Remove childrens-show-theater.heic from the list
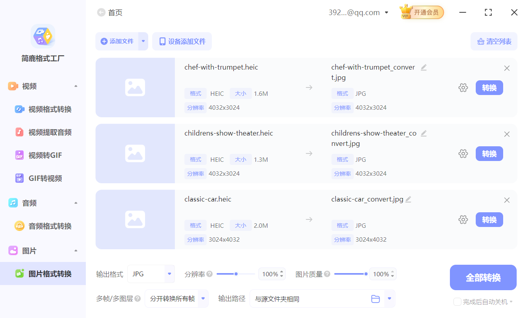The width and height of the screenshot is (527, 318). (507, 134)
